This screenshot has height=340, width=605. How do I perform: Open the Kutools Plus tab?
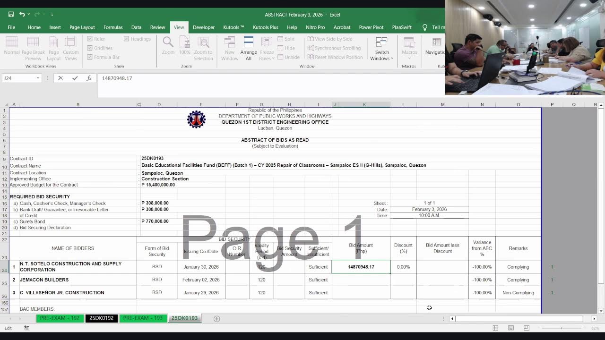pos(266,27)
